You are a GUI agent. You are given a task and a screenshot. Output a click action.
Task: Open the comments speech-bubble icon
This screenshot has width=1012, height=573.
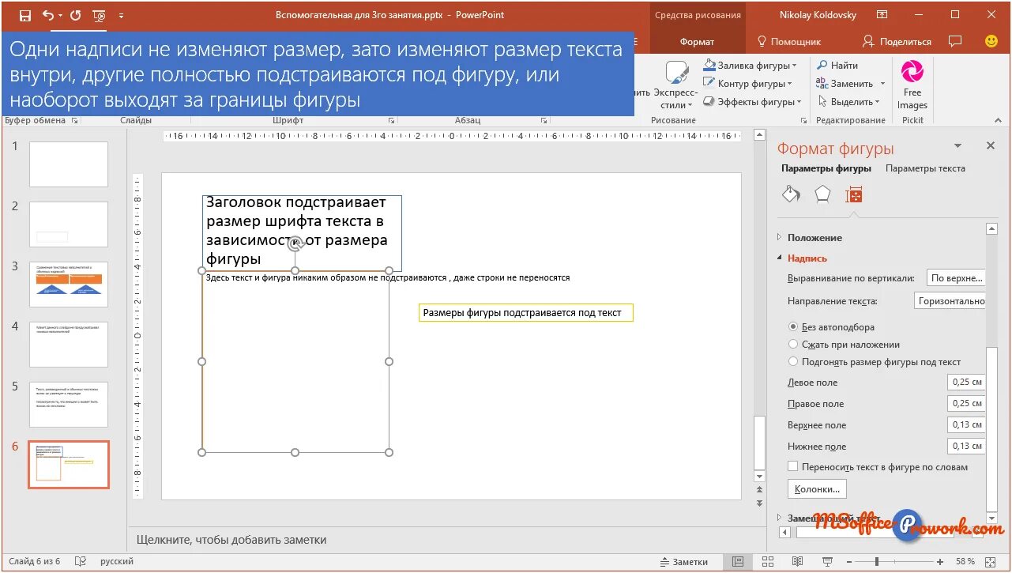[955, 41]
